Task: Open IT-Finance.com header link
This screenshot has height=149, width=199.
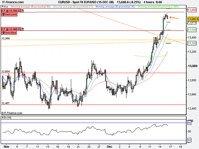Action: pyautogui.click(x=13, y=2)
